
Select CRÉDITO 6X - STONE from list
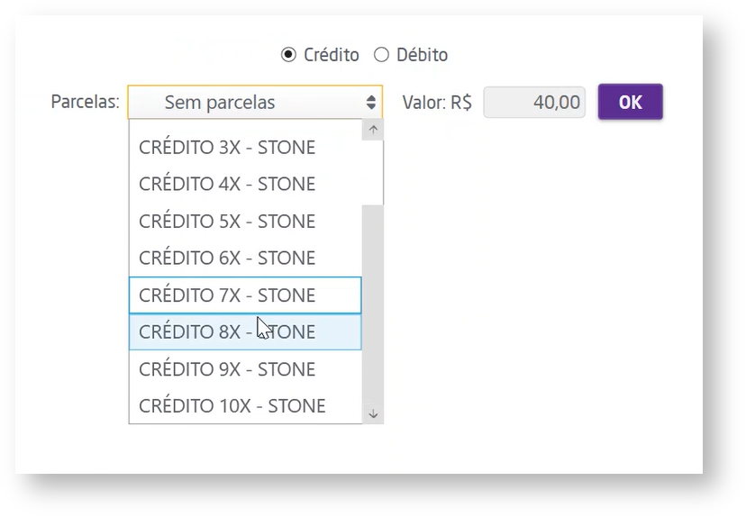pyautogui.click(x=227, y=258)
